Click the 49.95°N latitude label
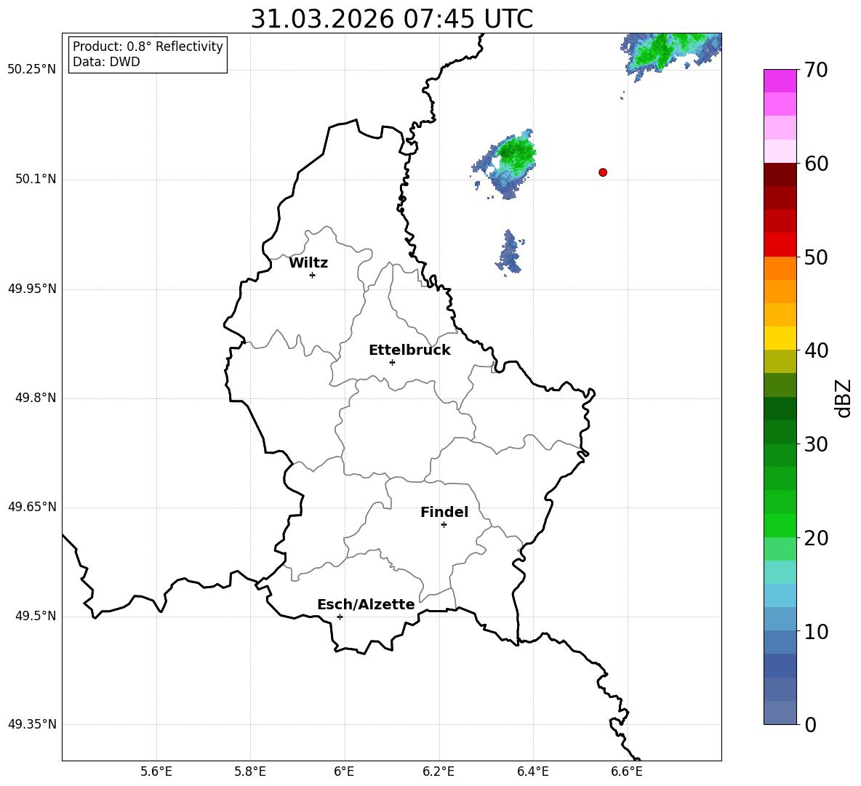Viewport: 861px width, 786px height. pos(32,288)
